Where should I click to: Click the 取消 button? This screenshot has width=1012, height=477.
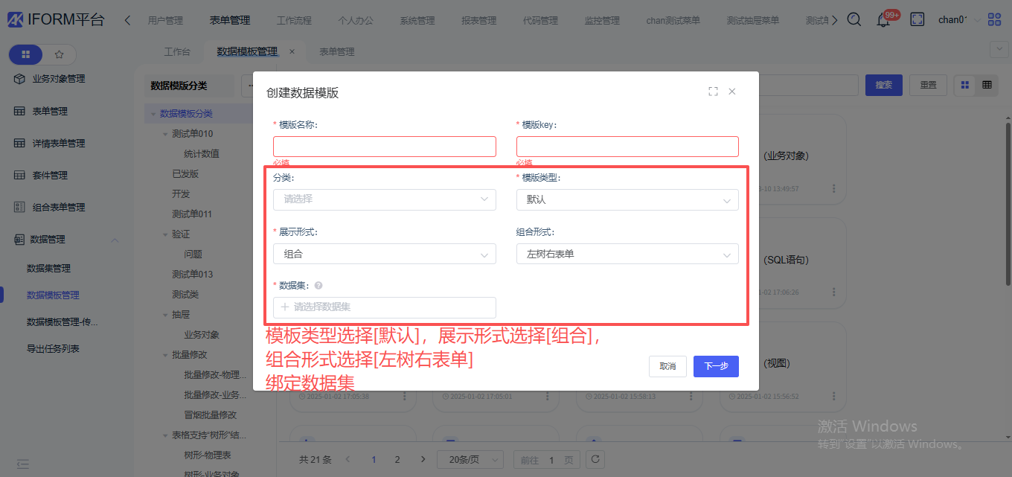tap(667, 366)
